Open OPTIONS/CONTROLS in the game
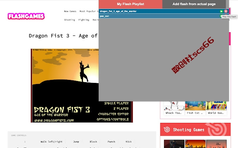 pyautogui.click(x=113, y=119)
